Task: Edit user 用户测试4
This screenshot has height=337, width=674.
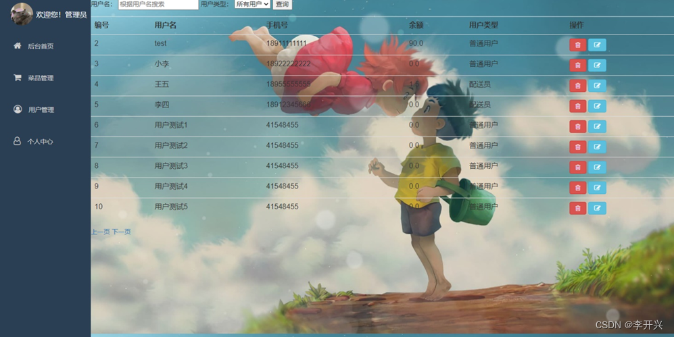Action: [597, 188]
